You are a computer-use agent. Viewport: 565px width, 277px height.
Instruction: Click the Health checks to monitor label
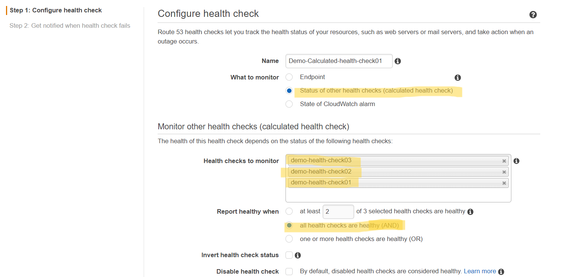[x=241, y=161]
